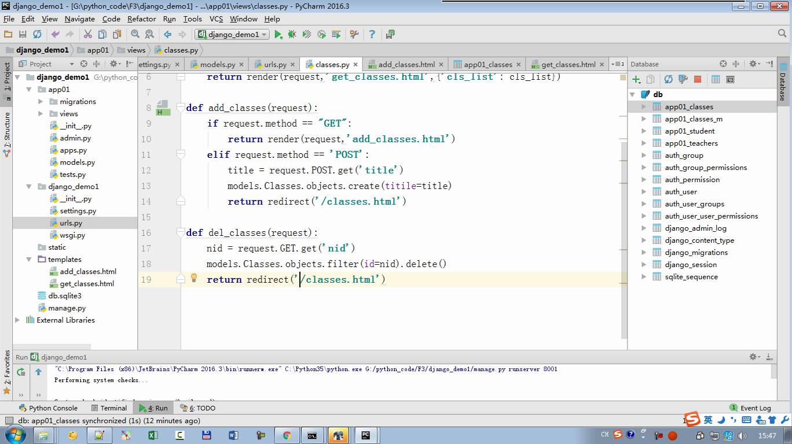Expand the app01_student table
This screenshot has height=444, width=792.
click(644, 131)
